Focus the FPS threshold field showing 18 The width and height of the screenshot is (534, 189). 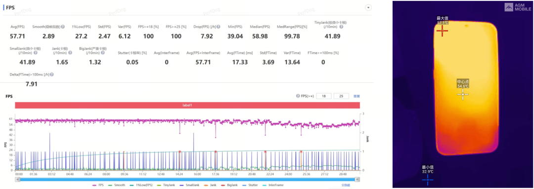(324, 96)
